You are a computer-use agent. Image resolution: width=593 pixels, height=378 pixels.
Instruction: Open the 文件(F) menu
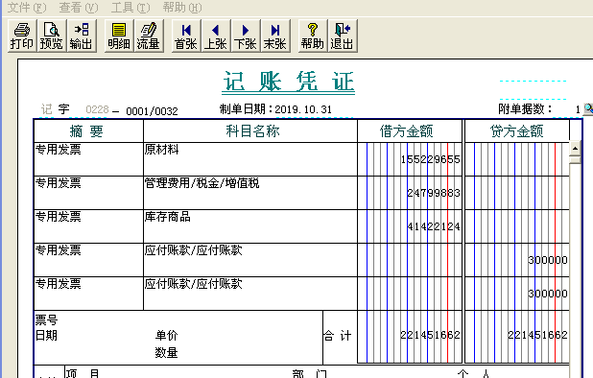point(27,7)
